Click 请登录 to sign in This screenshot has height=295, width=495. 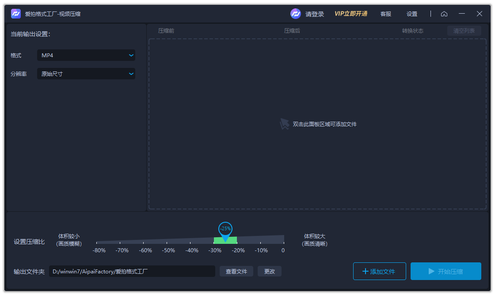(x=314, y=14)
